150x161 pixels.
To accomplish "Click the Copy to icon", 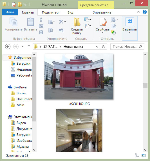I will (51, 30).
